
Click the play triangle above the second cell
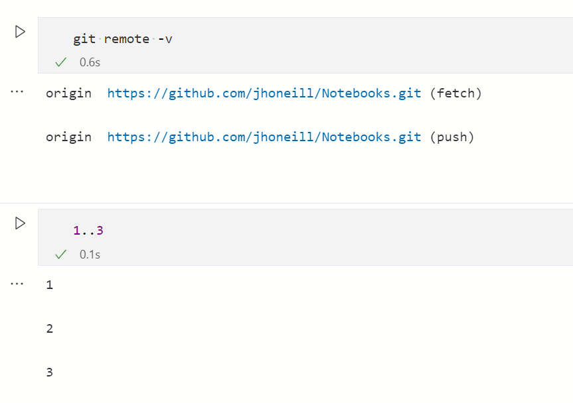click(20, 223)
